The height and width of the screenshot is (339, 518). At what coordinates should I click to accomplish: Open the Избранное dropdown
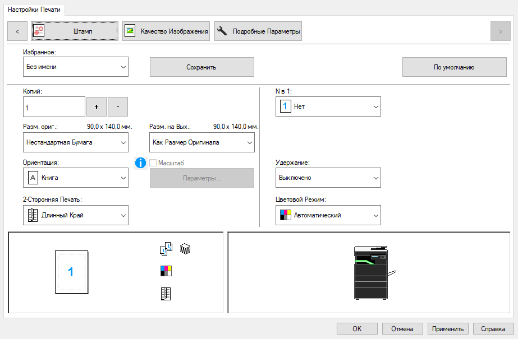point(76,67)
